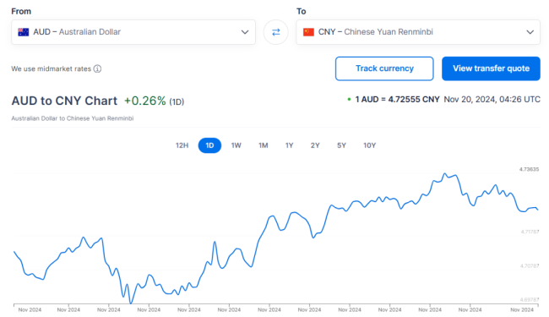Click the chart line's highest peak
Viewport: 549px width, 317px height.
click(445, 173)
